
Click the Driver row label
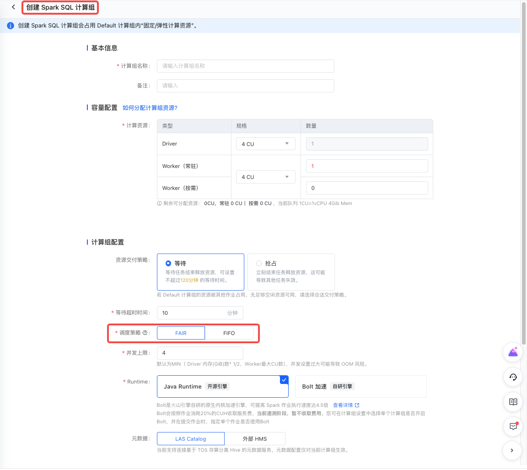[x=169, y=144]
